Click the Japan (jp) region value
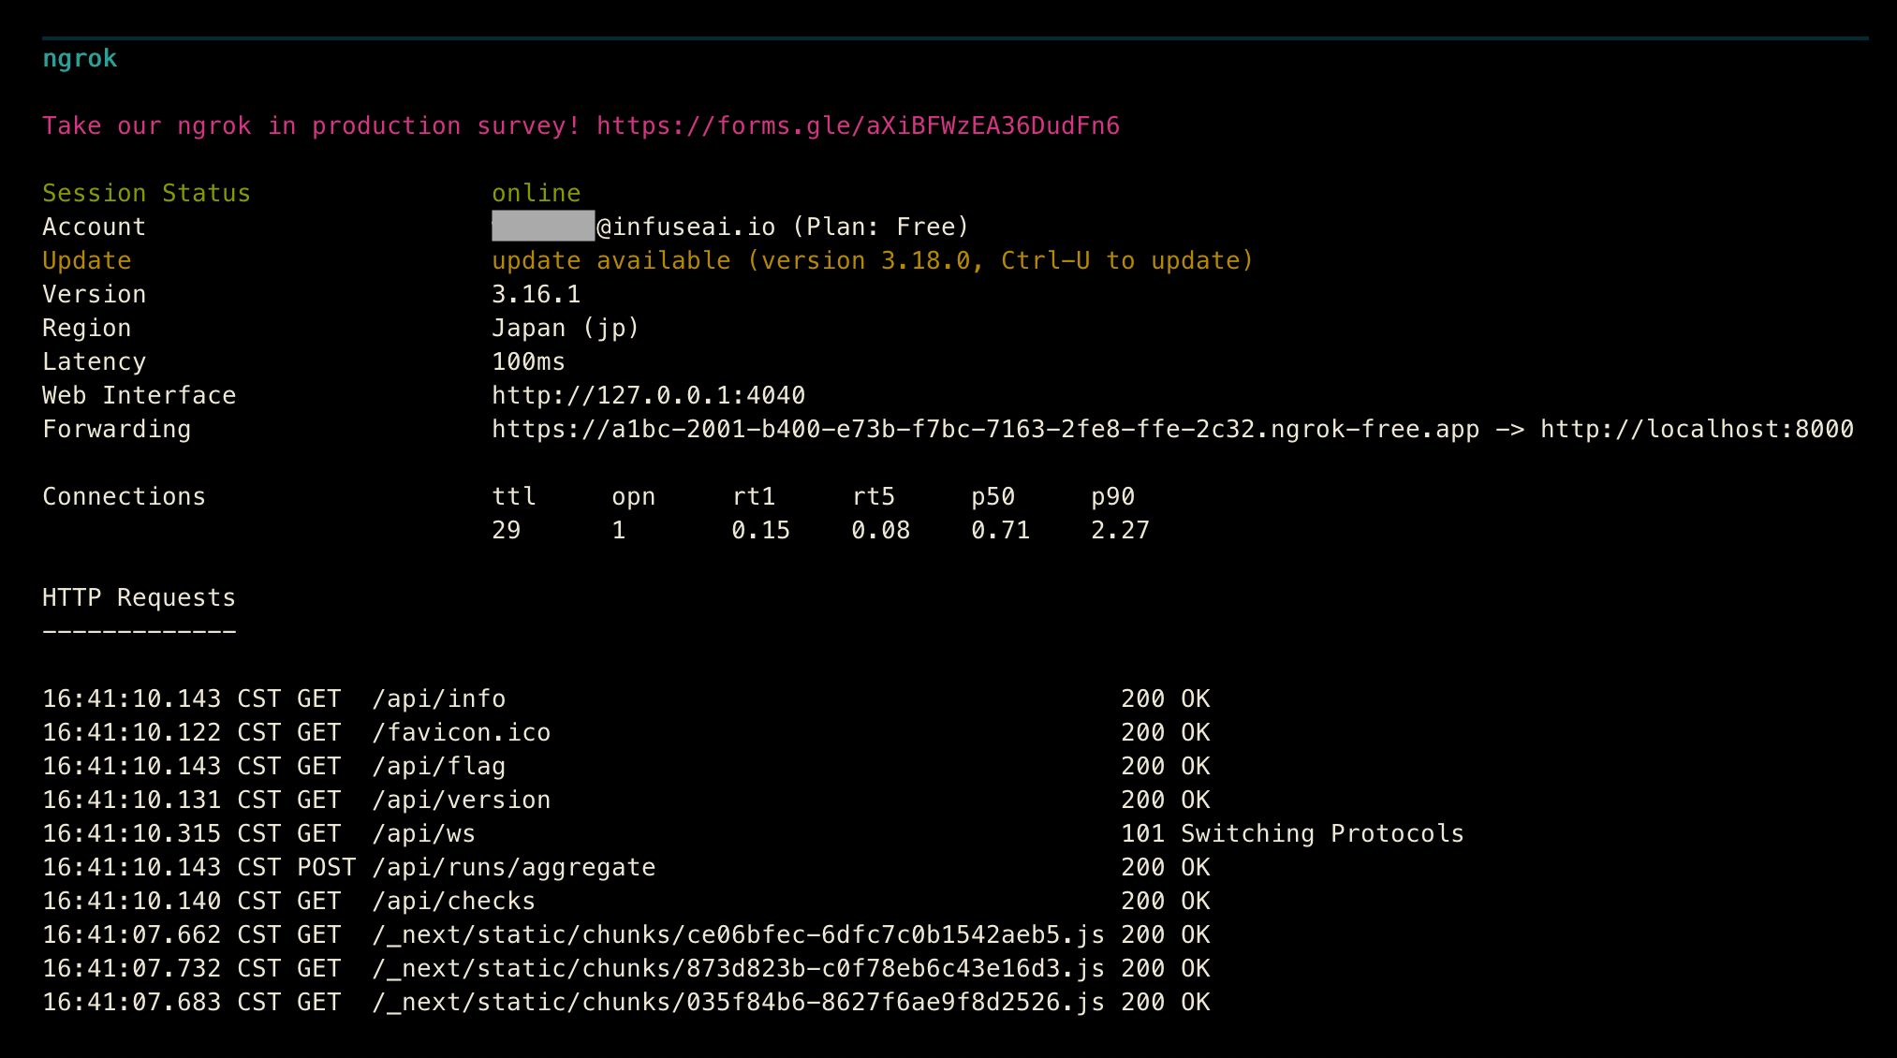This screenshot has width=1897, height=1058. click(x=566, y=328)
